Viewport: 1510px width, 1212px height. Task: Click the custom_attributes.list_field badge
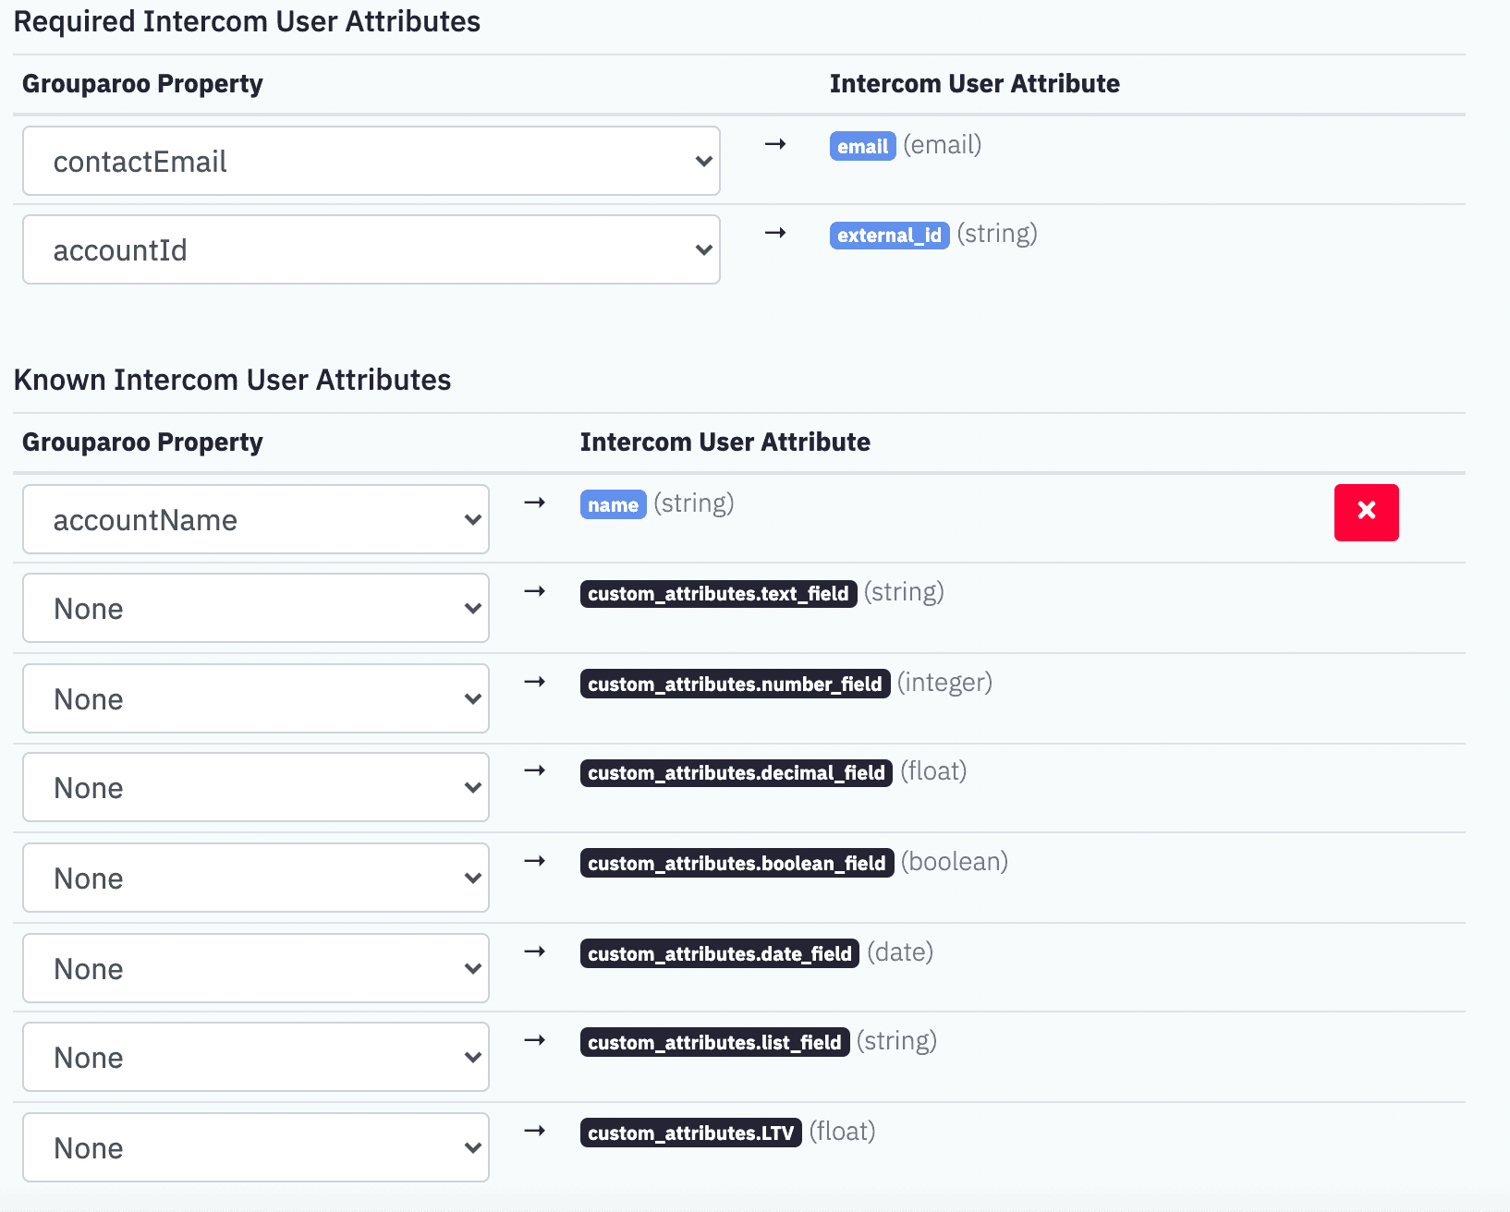click(714, 1042)
